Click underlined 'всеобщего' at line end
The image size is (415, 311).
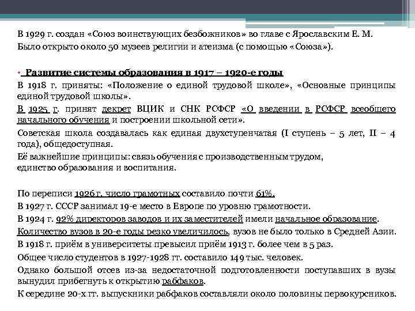click(373, 109)
